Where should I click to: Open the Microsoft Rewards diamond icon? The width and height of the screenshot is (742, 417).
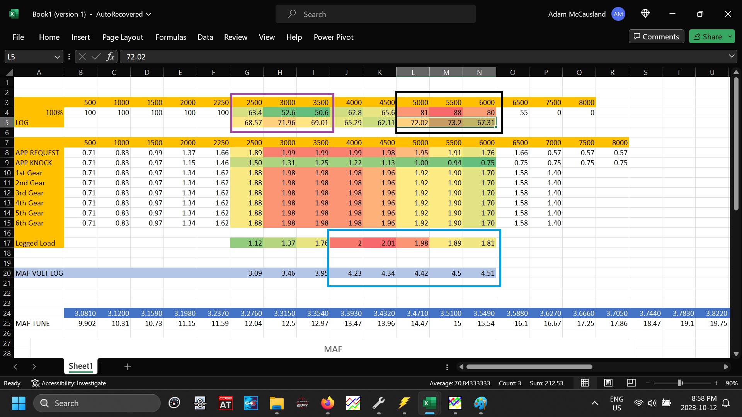click(645, 14)
